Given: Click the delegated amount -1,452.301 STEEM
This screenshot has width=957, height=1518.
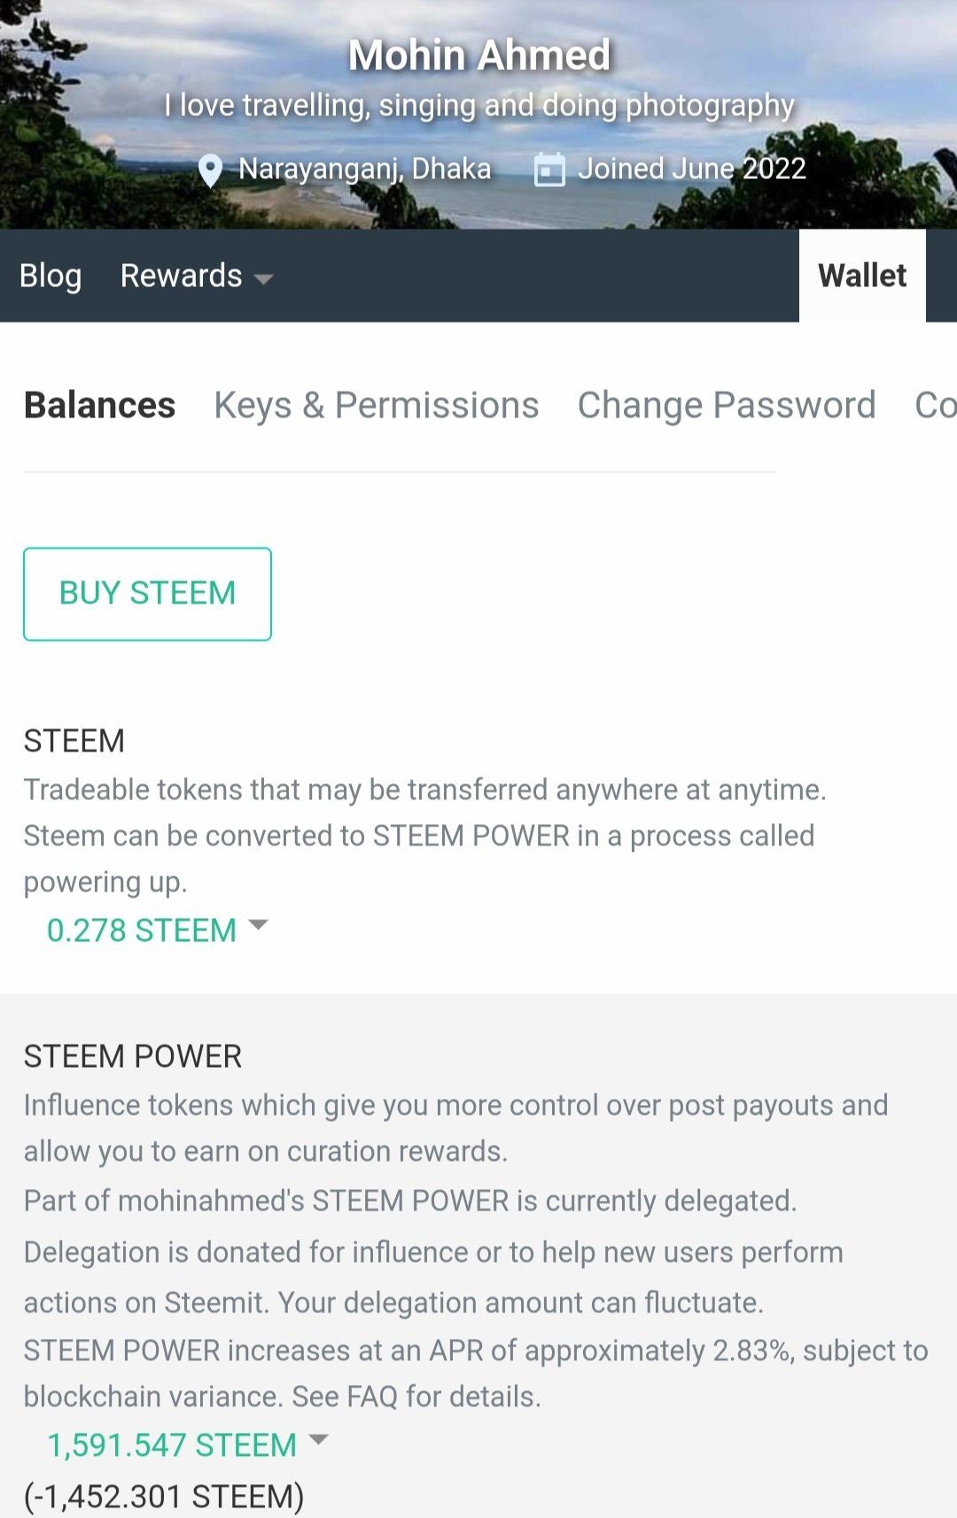Looking at the screenshot, I should [164, 1496].
